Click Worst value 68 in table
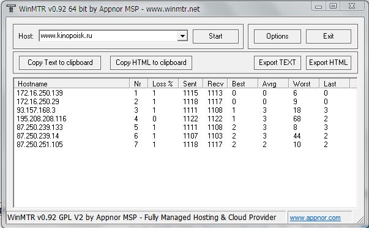The width and height of the screenshot is (369, 228). click(x=297, y=119)
